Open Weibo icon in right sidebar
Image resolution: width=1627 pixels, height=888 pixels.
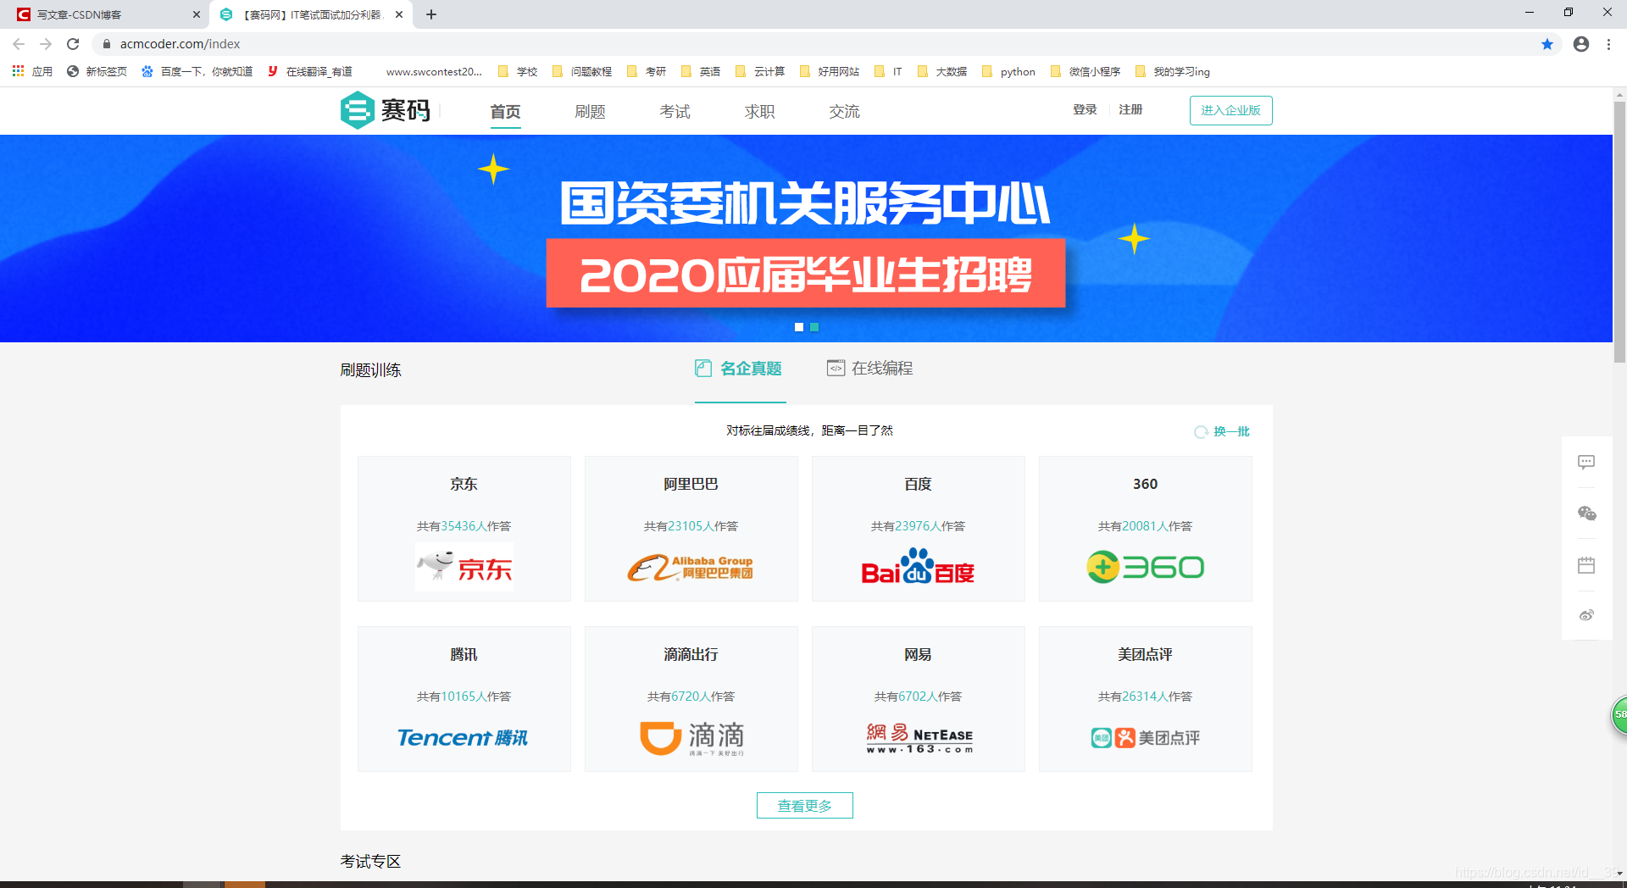point(1586,615)
